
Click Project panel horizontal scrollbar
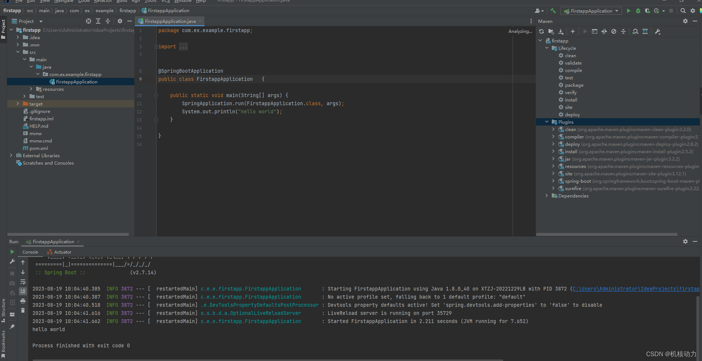68,234
